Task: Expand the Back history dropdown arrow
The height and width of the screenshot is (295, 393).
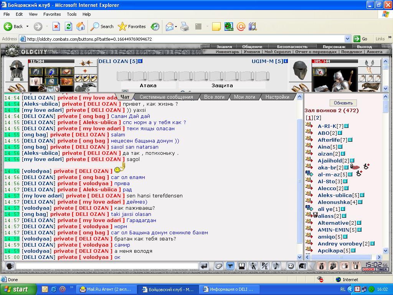Action: point(27,27)
